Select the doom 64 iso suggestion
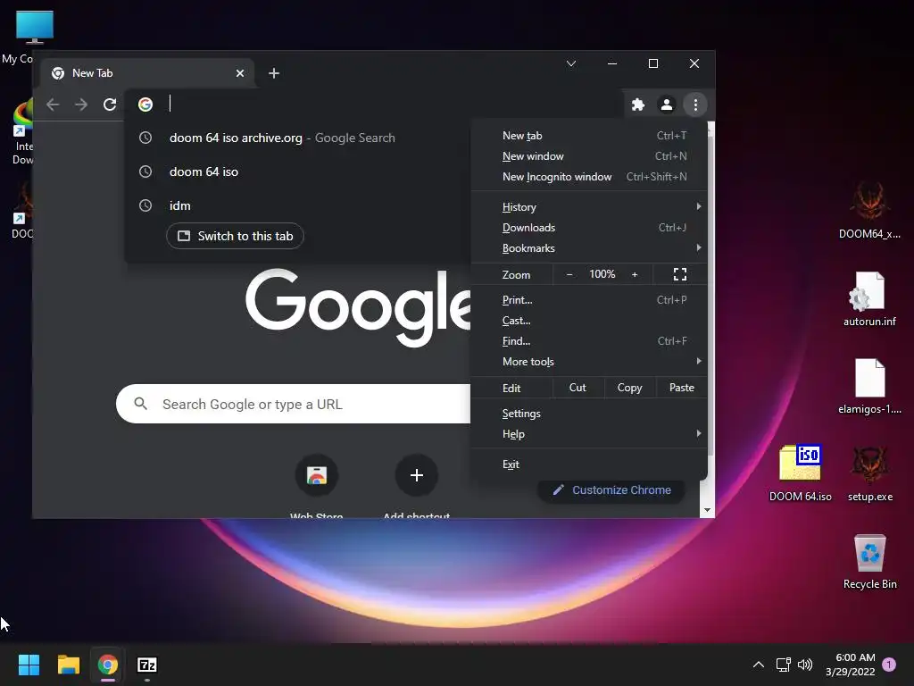Screen dimensions: 914x686 click(x=297, y=172)
